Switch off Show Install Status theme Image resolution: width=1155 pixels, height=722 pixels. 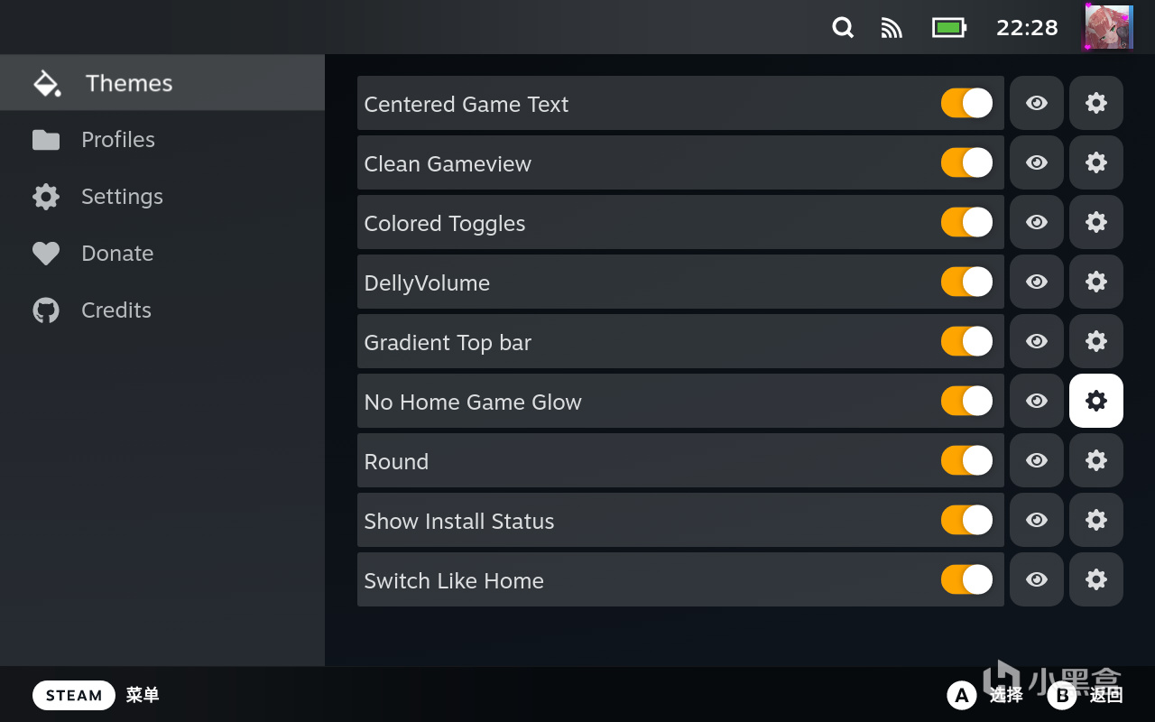coord(966,520)
